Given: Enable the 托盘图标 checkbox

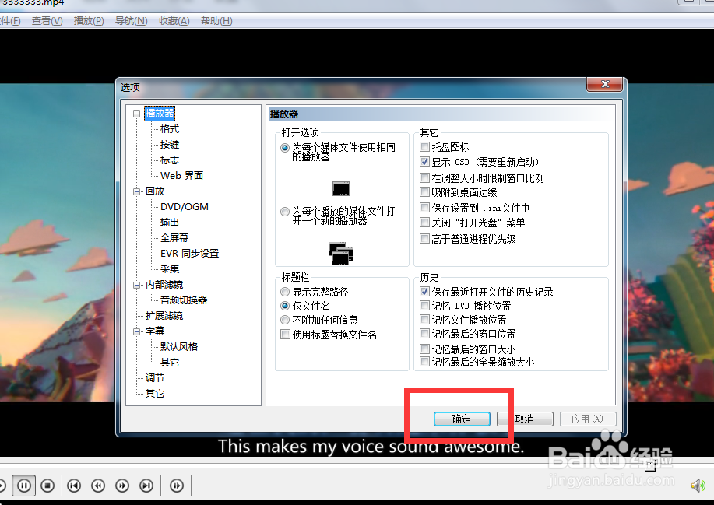Looking at the screenshot, I should [x=424, y=146].
